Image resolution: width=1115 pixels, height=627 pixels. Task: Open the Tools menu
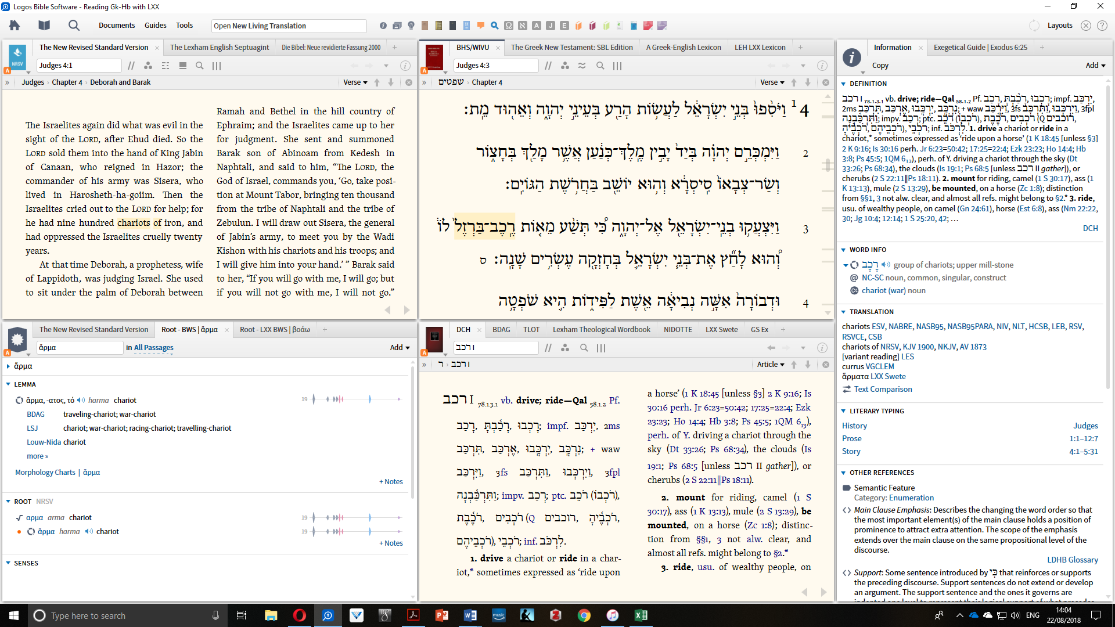pyautogui.click(x=184, y=25)
